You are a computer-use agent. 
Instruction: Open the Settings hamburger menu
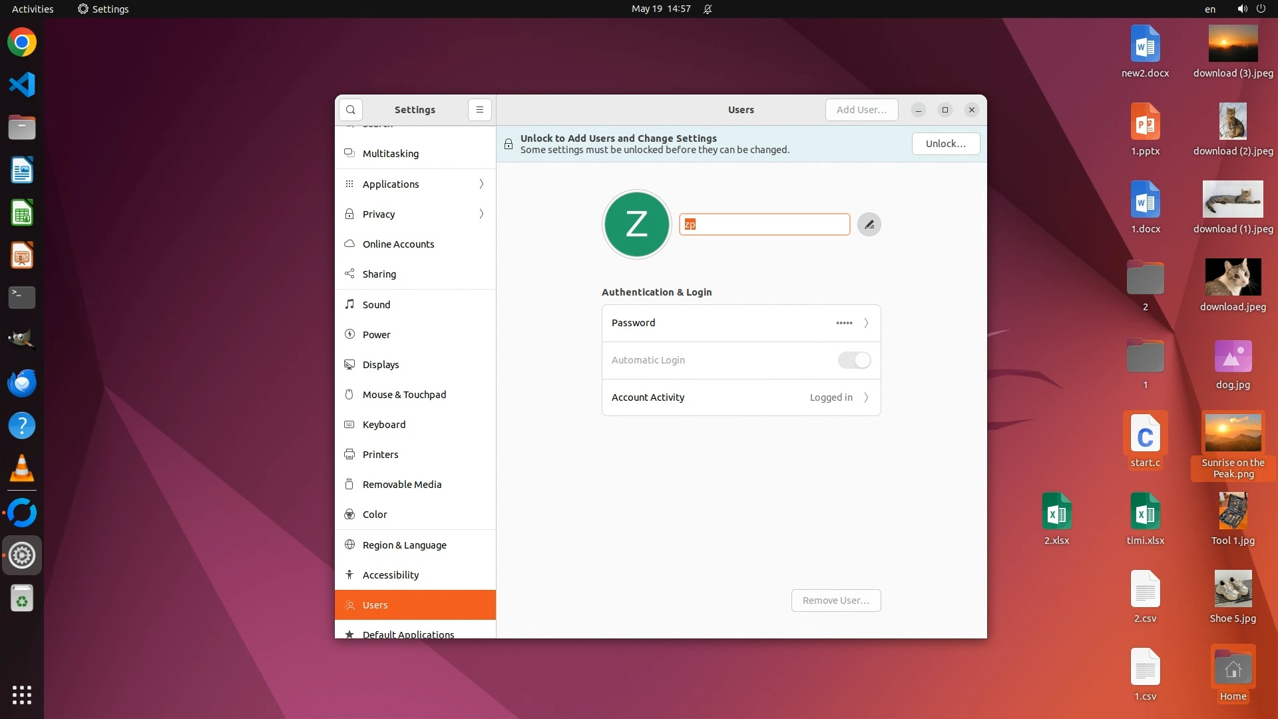479,110
